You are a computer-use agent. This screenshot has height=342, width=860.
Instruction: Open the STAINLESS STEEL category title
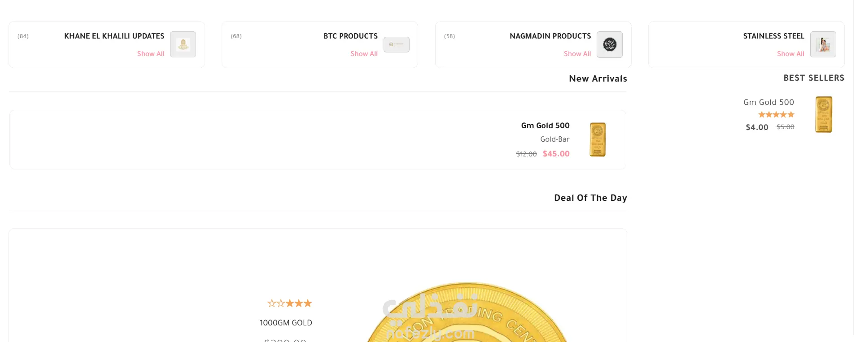773,36
